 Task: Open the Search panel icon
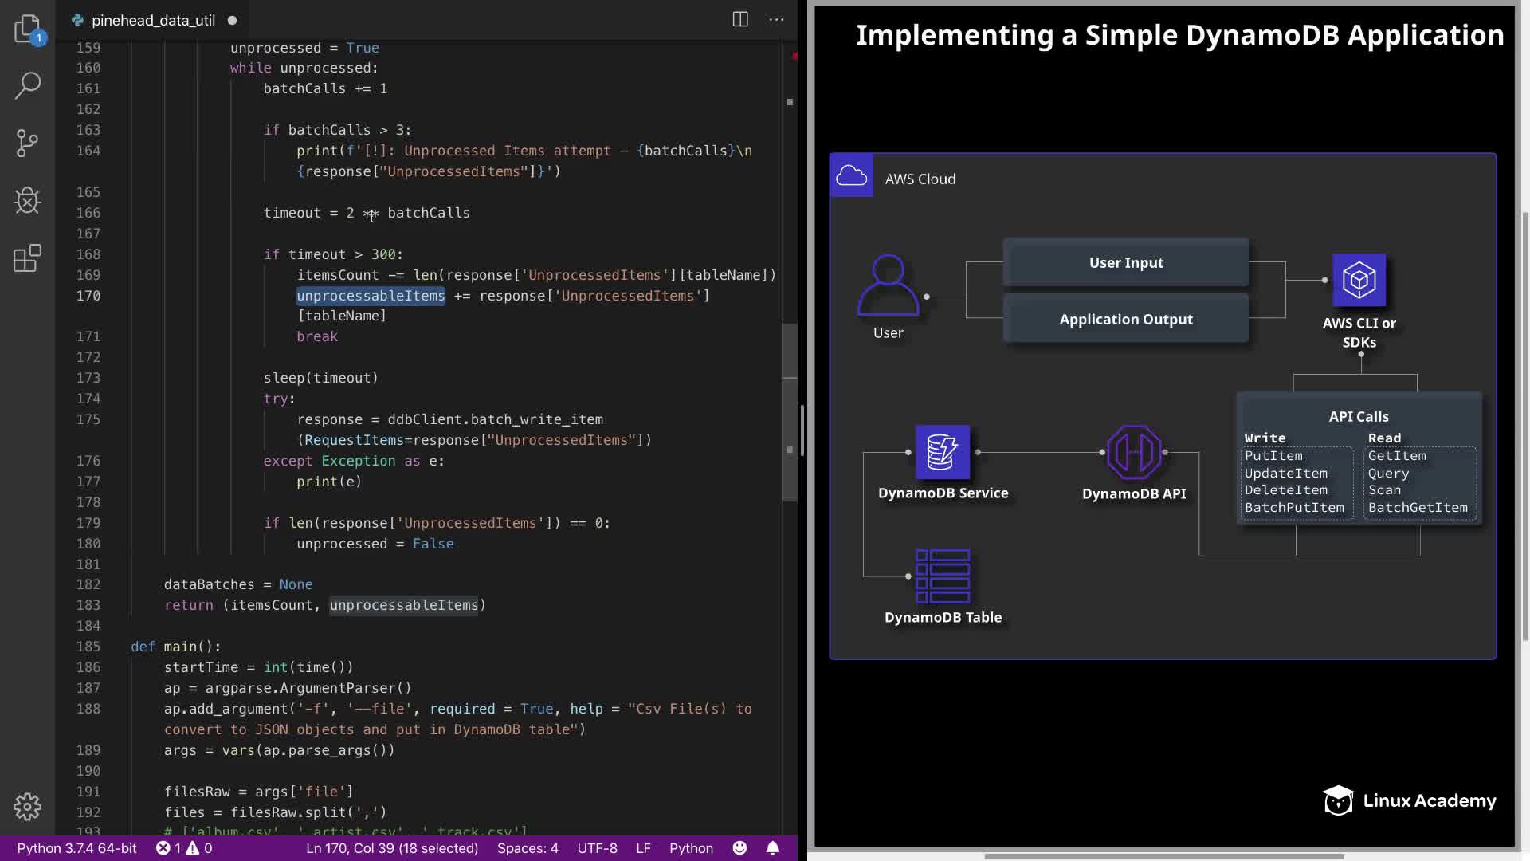tap(27, 85)
